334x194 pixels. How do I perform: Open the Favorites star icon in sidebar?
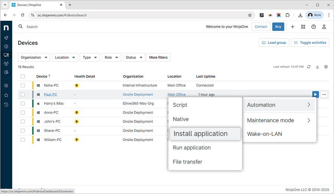[x=6, y=95]
